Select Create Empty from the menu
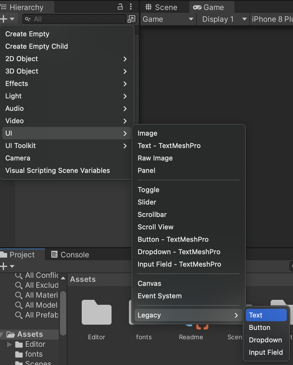 27,34
